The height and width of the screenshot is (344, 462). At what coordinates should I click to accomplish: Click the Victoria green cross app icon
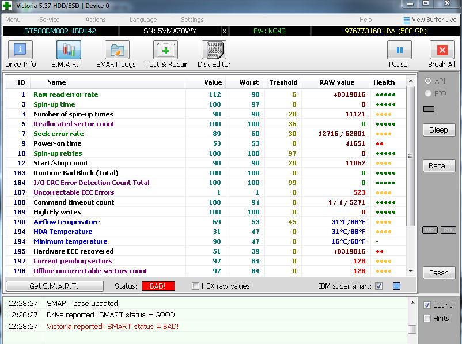pyautogui.click(x=6, y=5)
